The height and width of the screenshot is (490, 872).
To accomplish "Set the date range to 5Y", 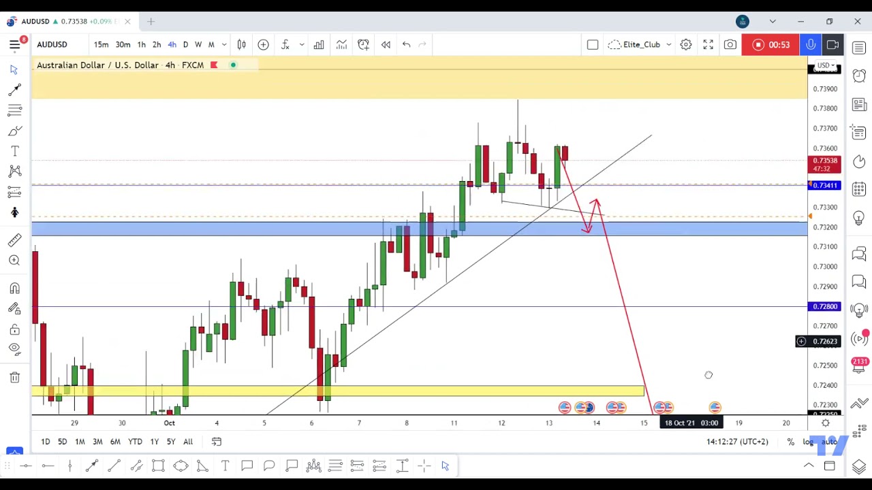I will pos(171,442).
